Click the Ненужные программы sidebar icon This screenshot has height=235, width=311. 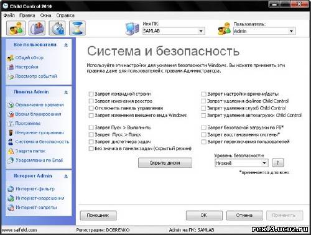[11, 132]
